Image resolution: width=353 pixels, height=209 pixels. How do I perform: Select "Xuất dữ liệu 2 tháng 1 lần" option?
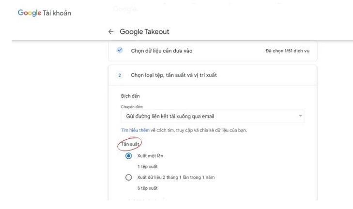[128, 178]
